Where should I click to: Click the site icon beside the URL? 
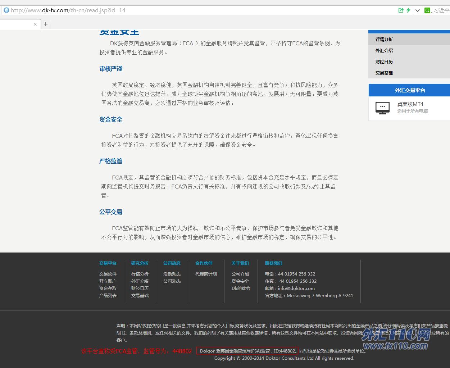(x=6, y=10)
